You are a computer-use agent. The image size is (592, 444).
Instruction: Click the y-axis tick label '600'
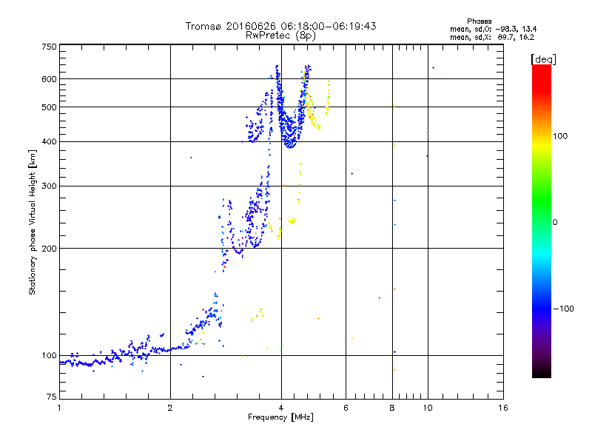(49, 79)
